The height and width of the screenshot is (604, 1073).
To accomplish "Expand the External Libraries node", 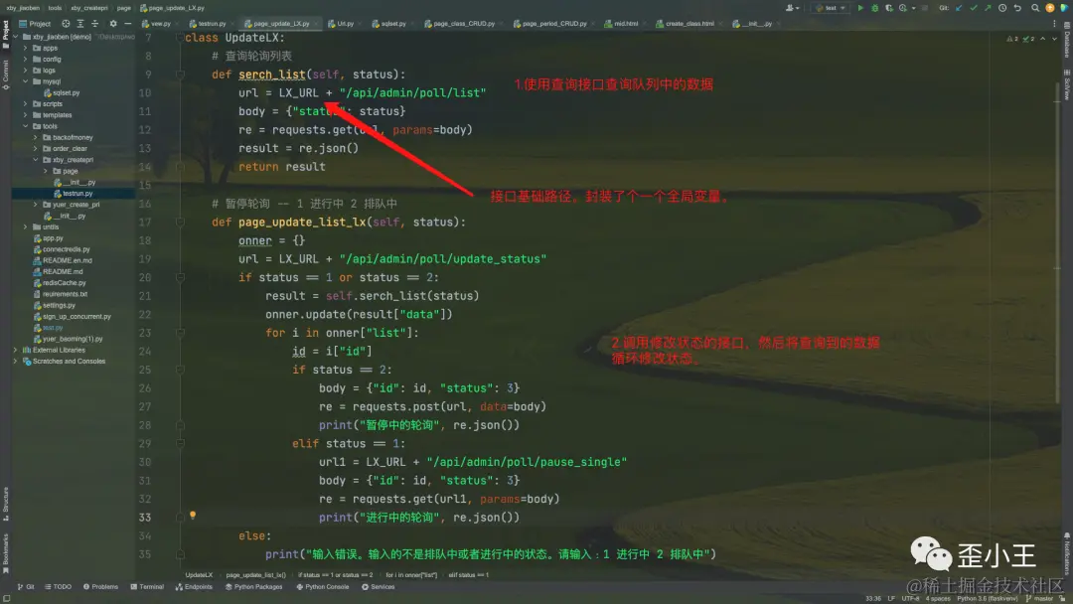I will click(16, 351).
